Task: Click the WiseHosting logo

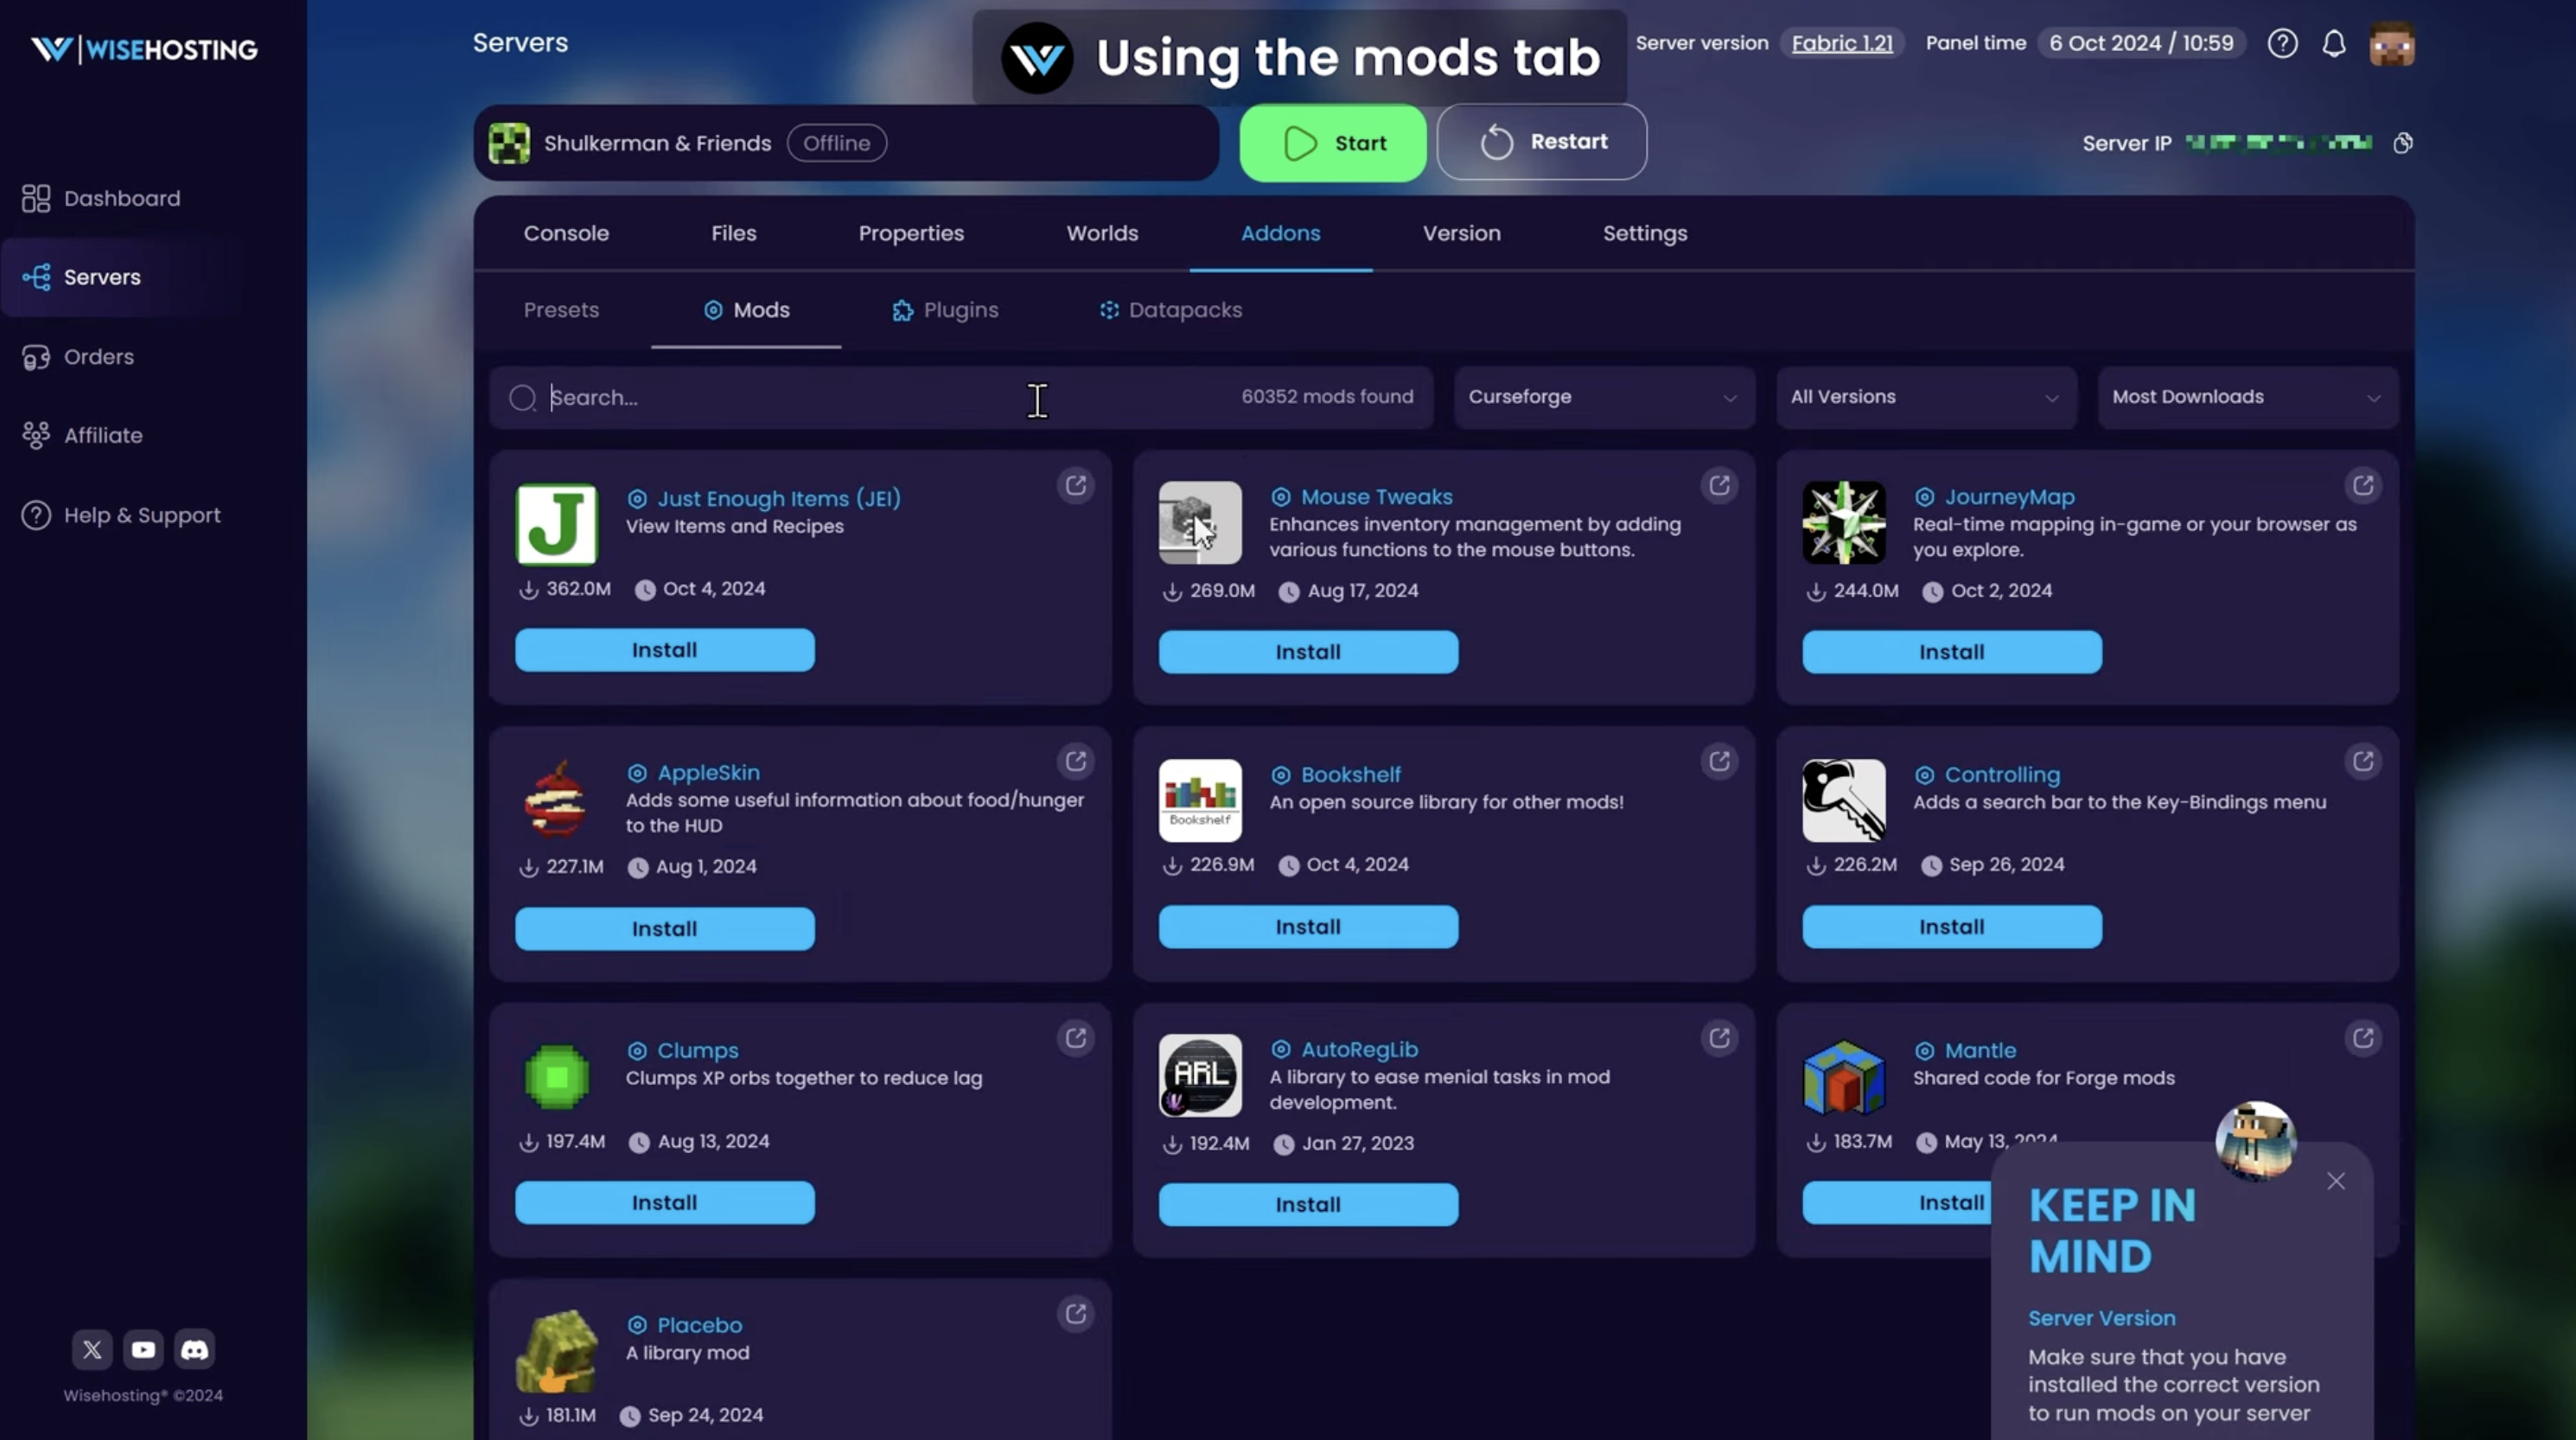Action: pyautogui.click(x=144, y=49)
